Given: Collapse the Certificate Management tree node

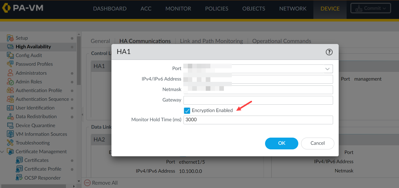Looking at the screenshot, I should tap(2, 152).
